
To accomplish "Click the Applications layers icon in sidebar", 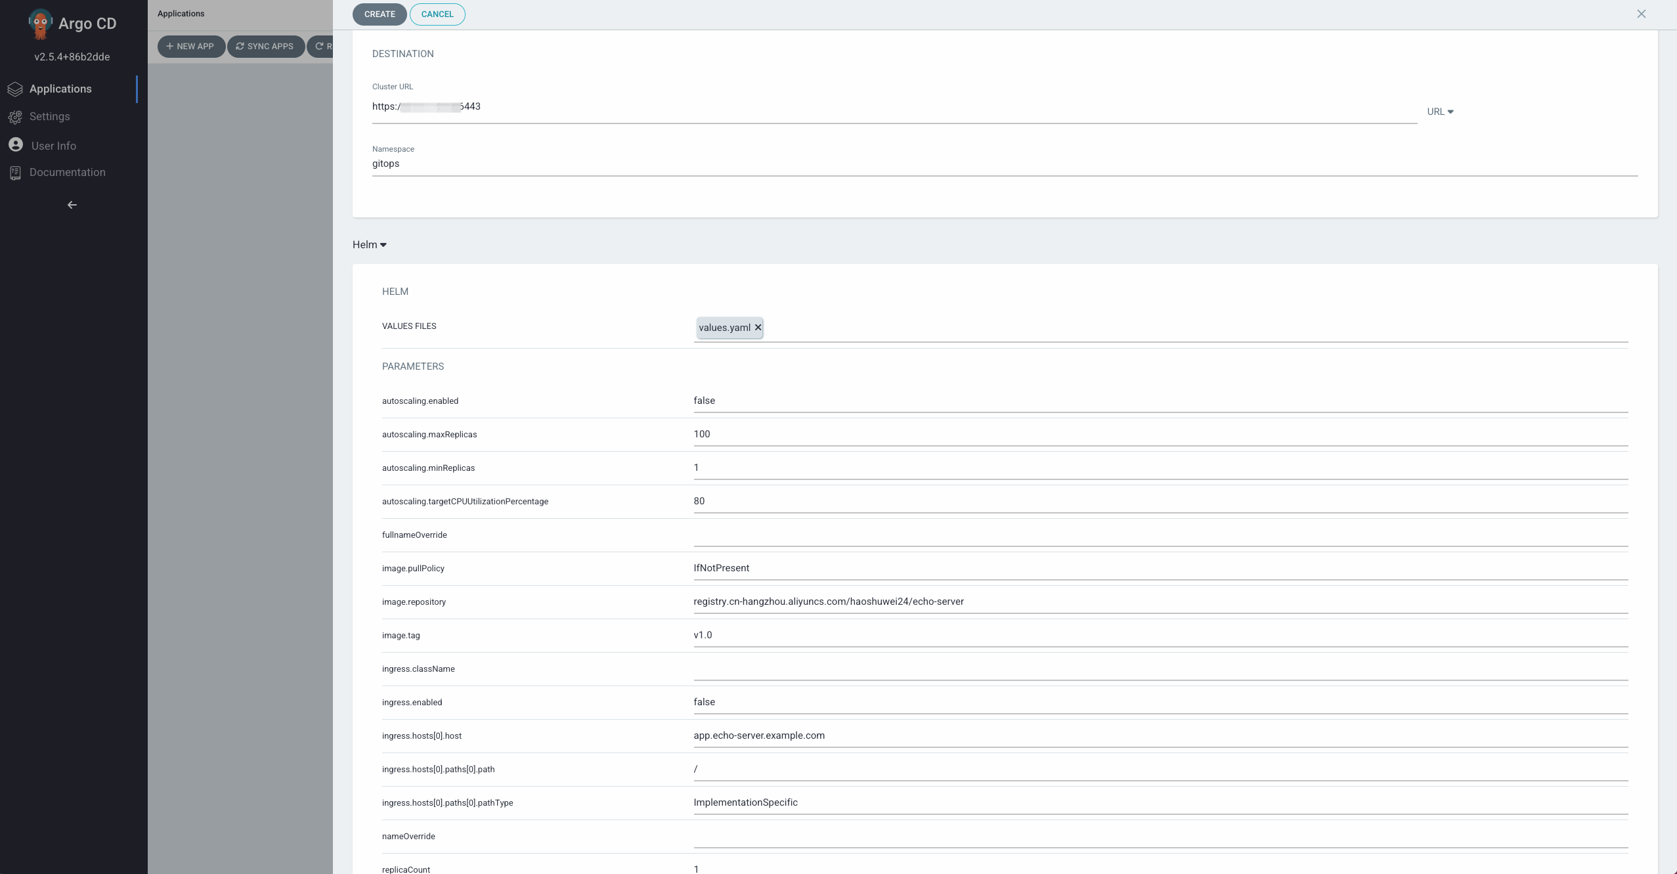I will click(x=15, y=89).
